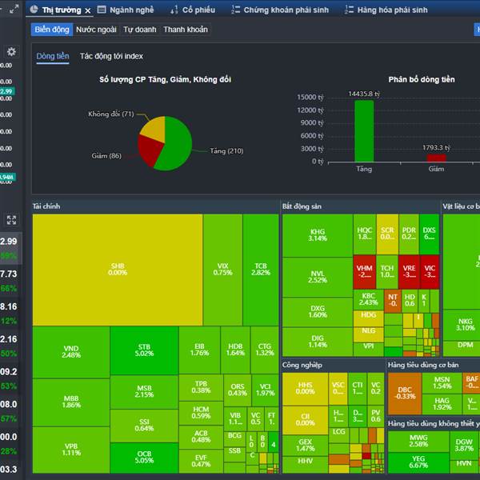This screenshot has width=480, height=480.
Task: Click the pie chart icon on Thị trường tab
Action: point(34,10)
